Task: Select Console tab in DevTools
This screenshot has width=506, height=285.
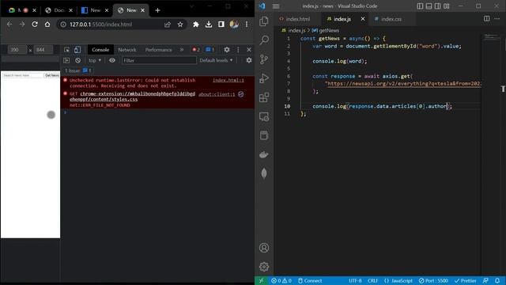Action: pos(100,50)
